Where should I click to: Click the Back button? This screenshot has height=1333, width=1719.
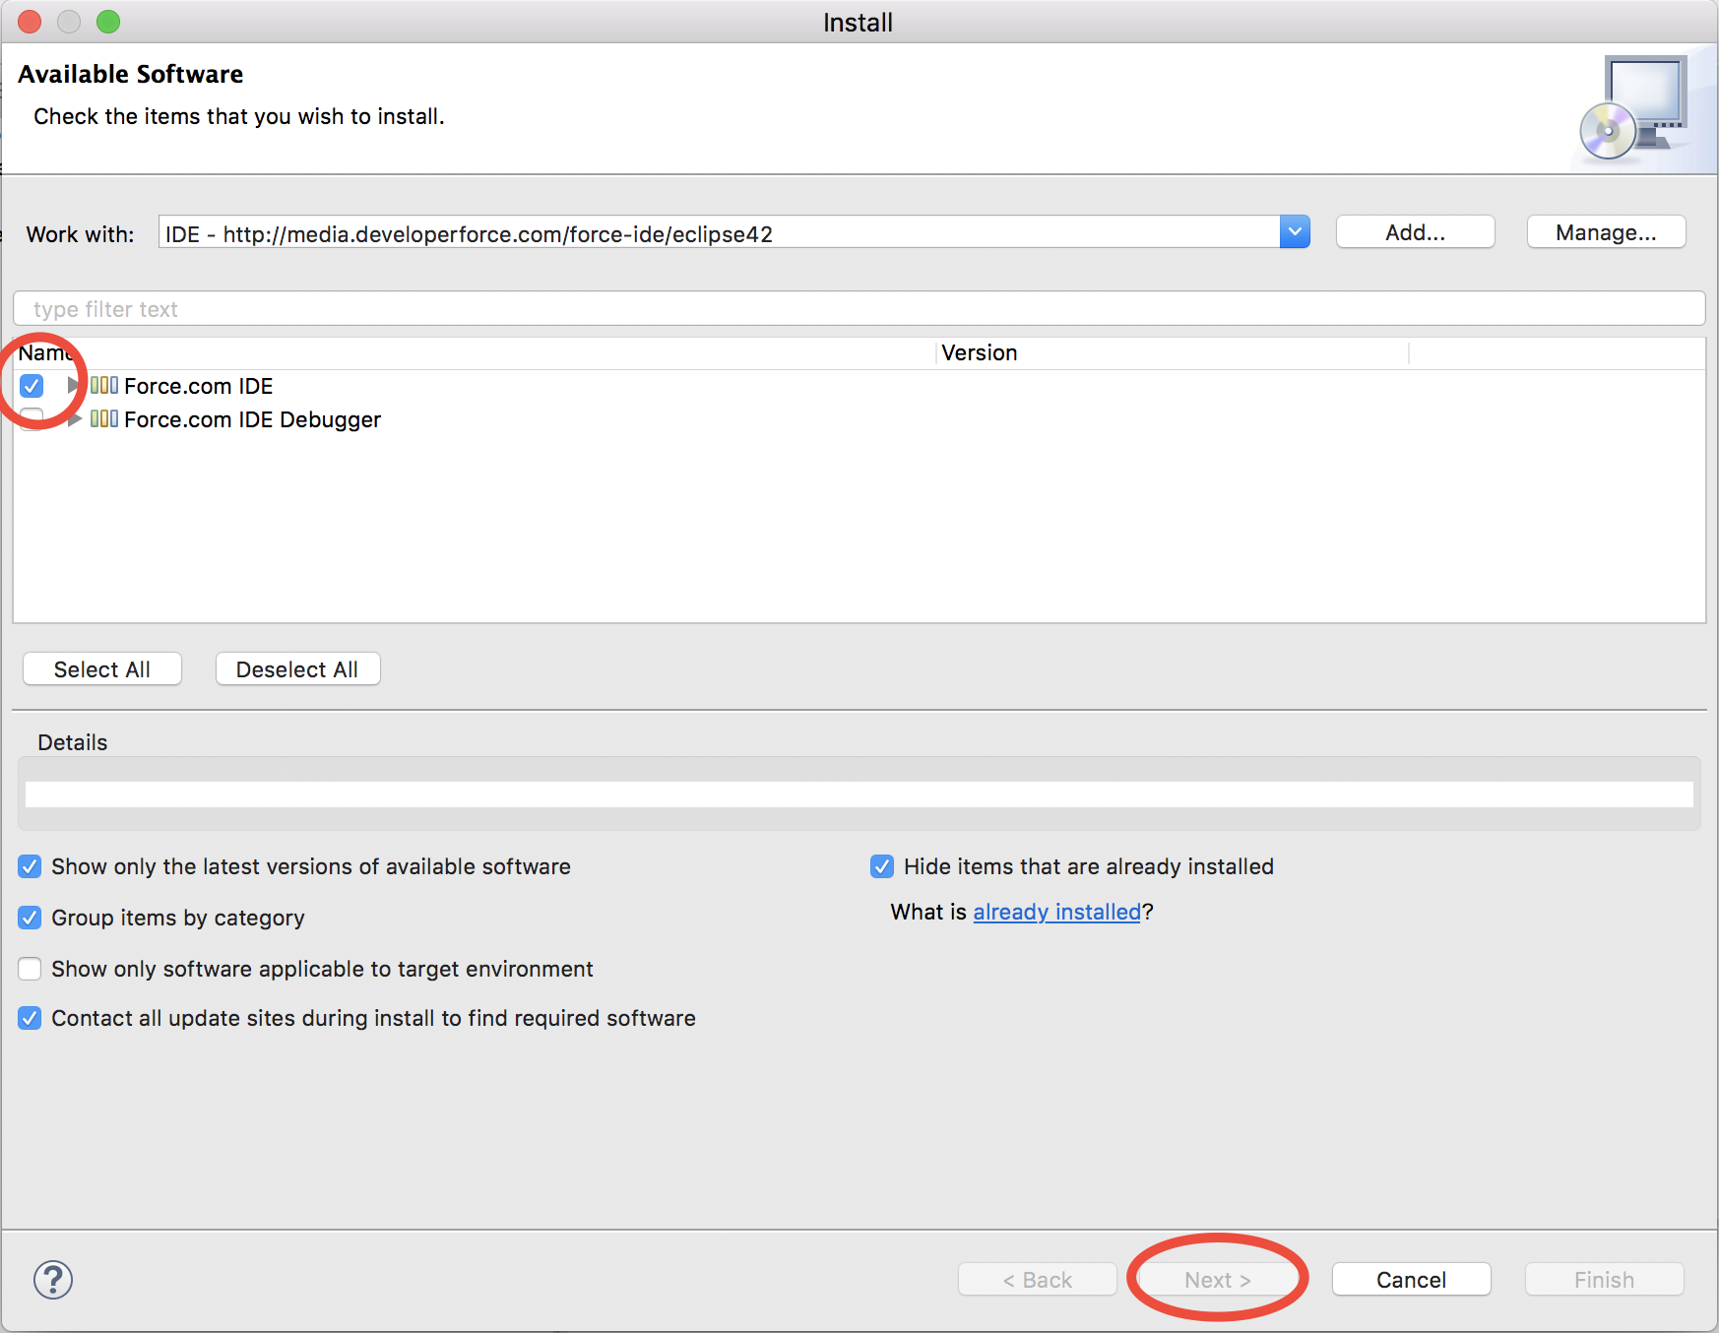[x=1038, y=1280]
